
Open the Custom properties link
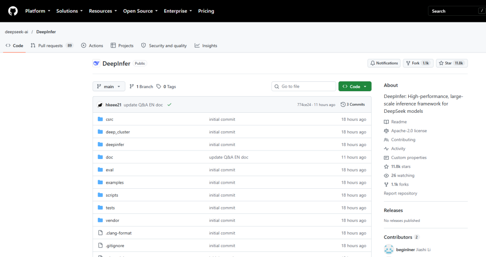(x=405, y=158)
